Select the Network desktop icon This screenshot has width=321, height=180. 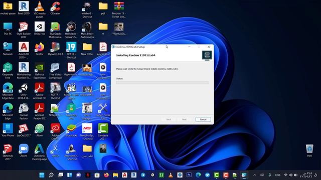click(8, 49)
